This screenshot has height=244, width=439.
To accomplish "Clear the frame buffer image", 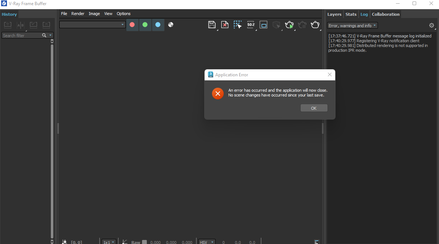I will 225,25.
